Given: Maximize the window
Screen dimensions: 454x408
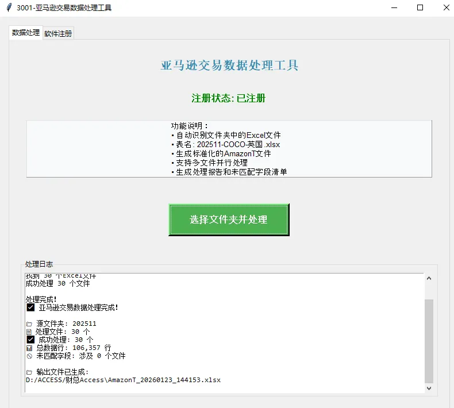Looking at the screenshot, I should click(x=420, y=7).
